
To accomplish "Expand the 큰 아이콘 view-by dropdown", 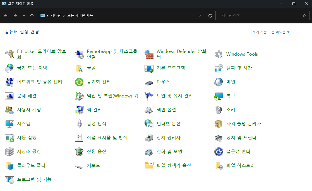I will [x=280, y=32].
